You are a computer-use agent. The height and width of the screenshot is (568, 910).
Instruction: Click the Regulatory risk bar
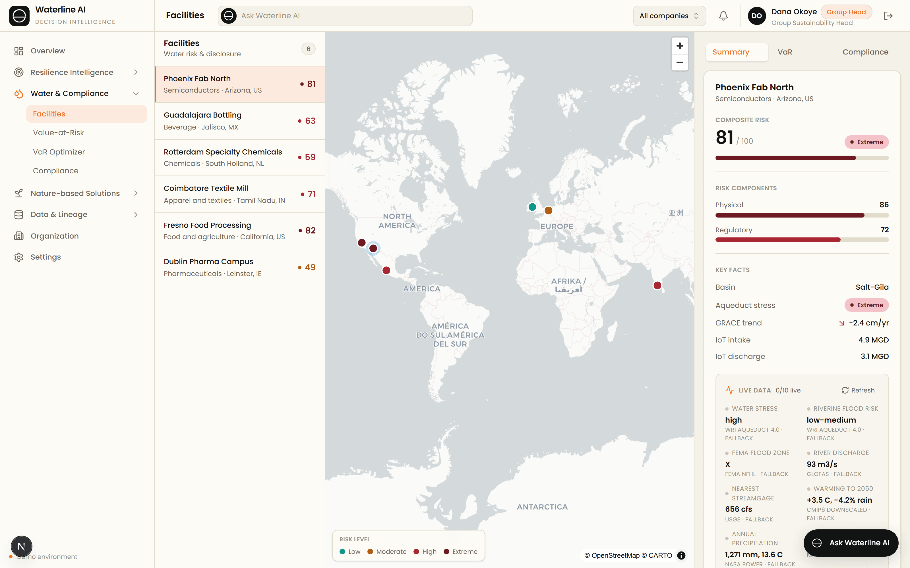coord(802,240)
